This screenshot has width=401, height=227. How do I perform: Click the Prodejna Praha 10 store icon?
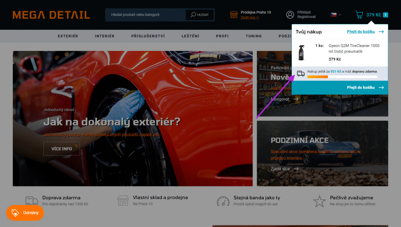click(x=234, y=14)
